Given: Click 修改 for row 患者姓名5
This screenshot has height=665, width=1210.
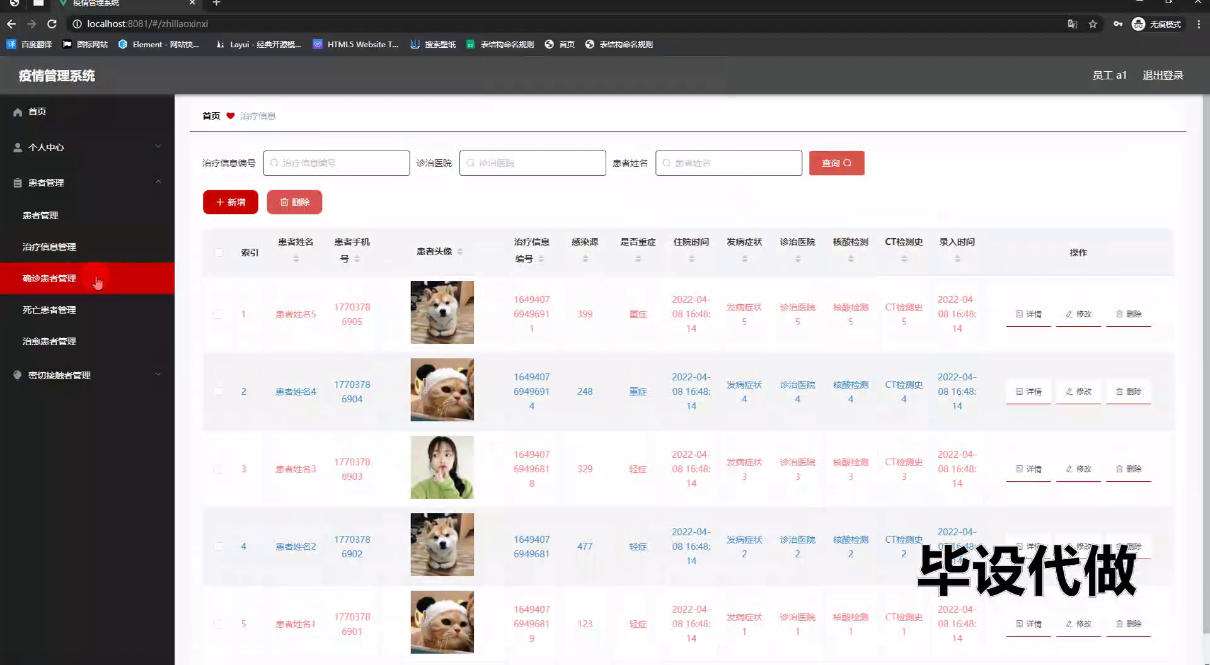Looking at the screenshot, I should (1078, 314).
